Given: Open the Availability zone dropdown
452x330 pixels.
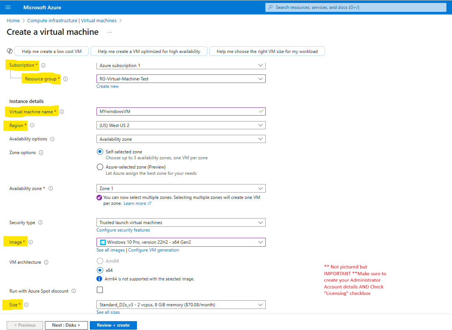Looking at the screenshot, I should [181, 189].
